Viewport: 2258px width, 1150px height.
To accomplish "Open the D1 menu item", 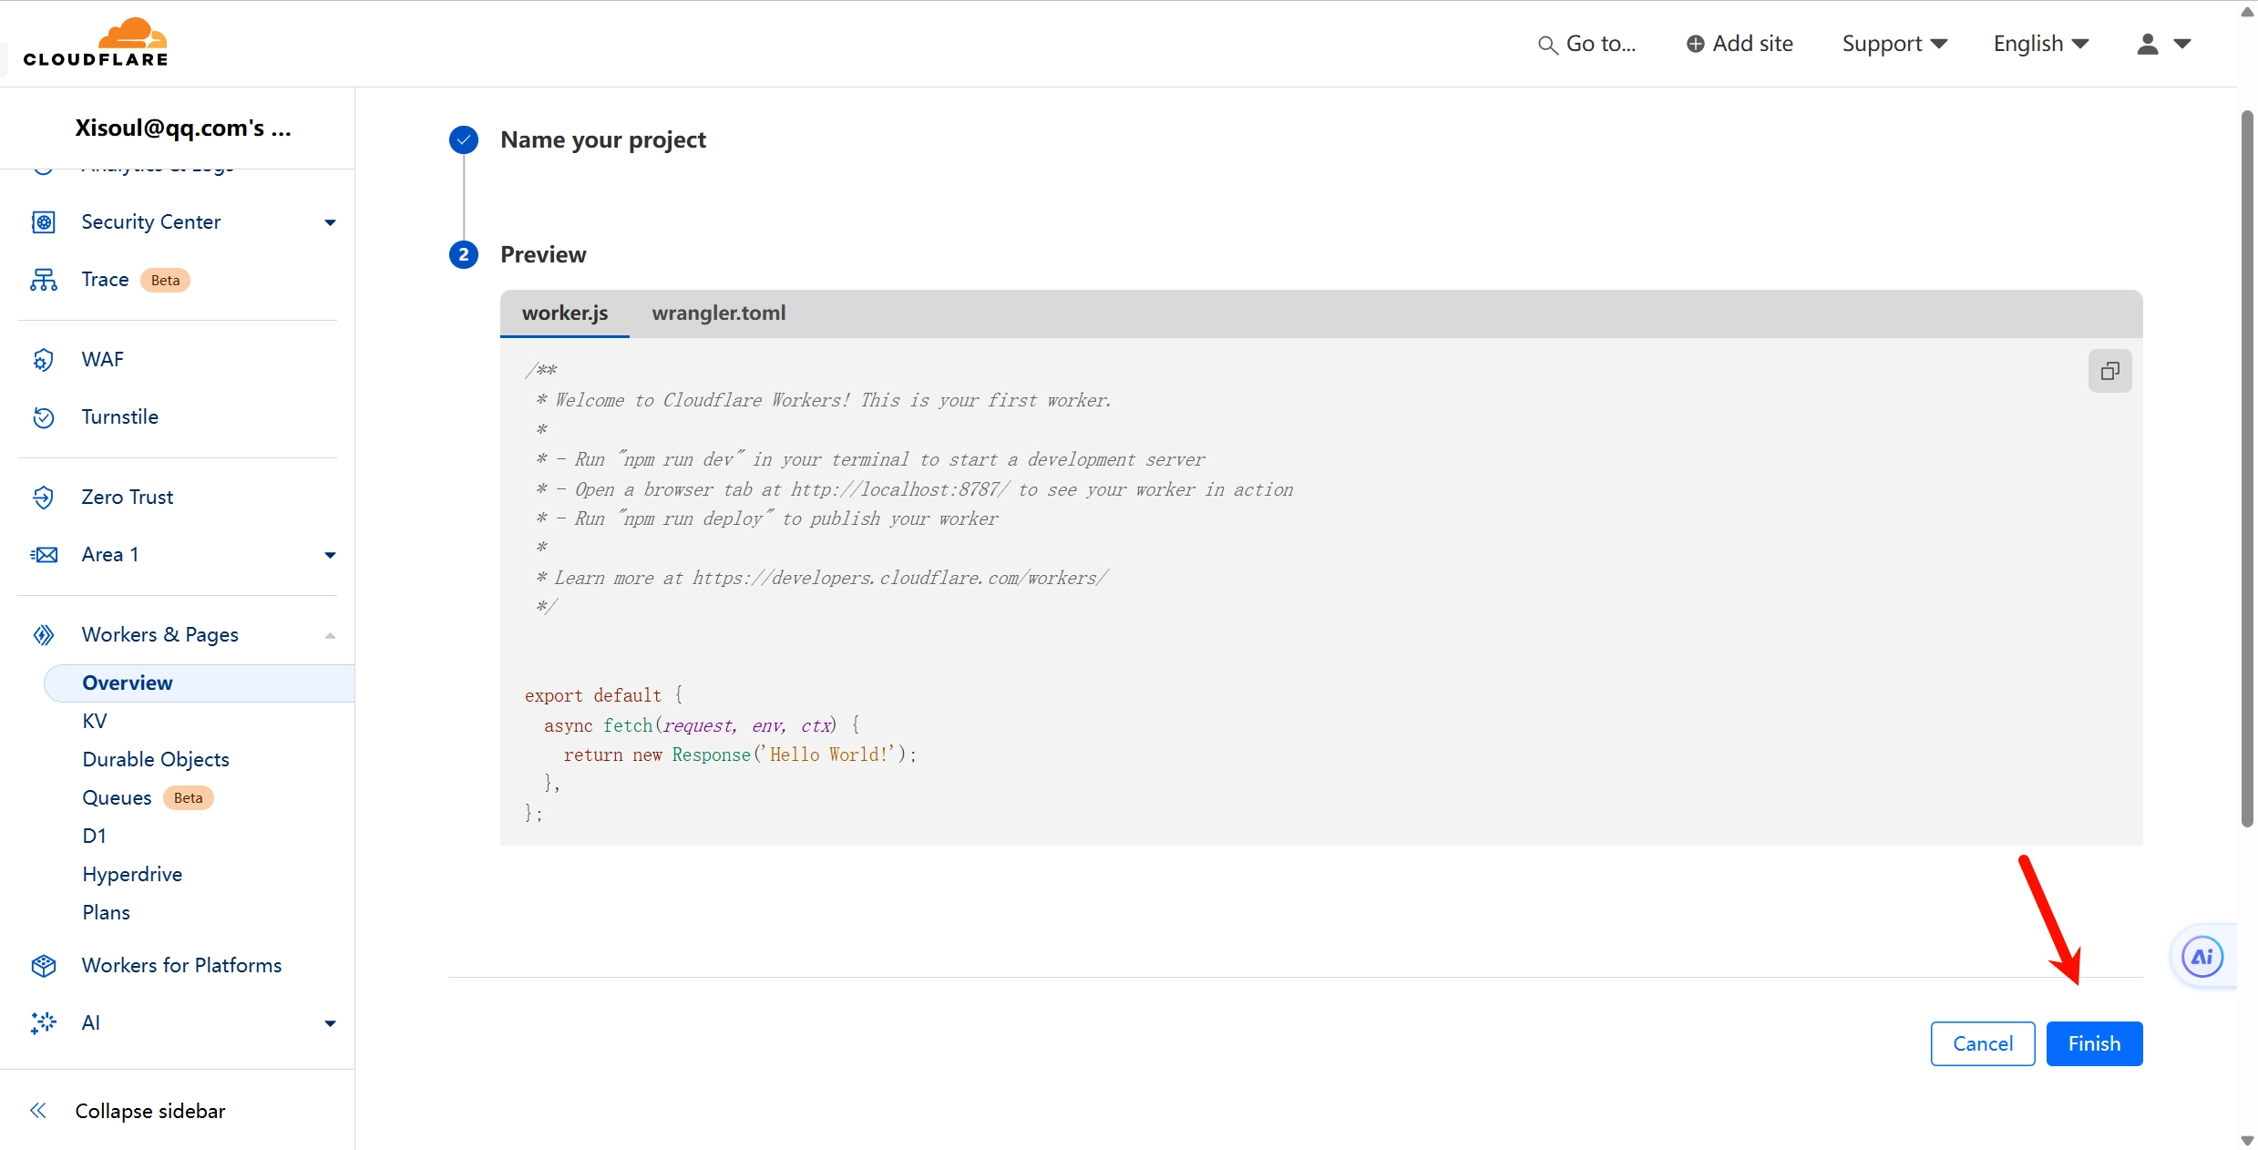I will point(94,836).
